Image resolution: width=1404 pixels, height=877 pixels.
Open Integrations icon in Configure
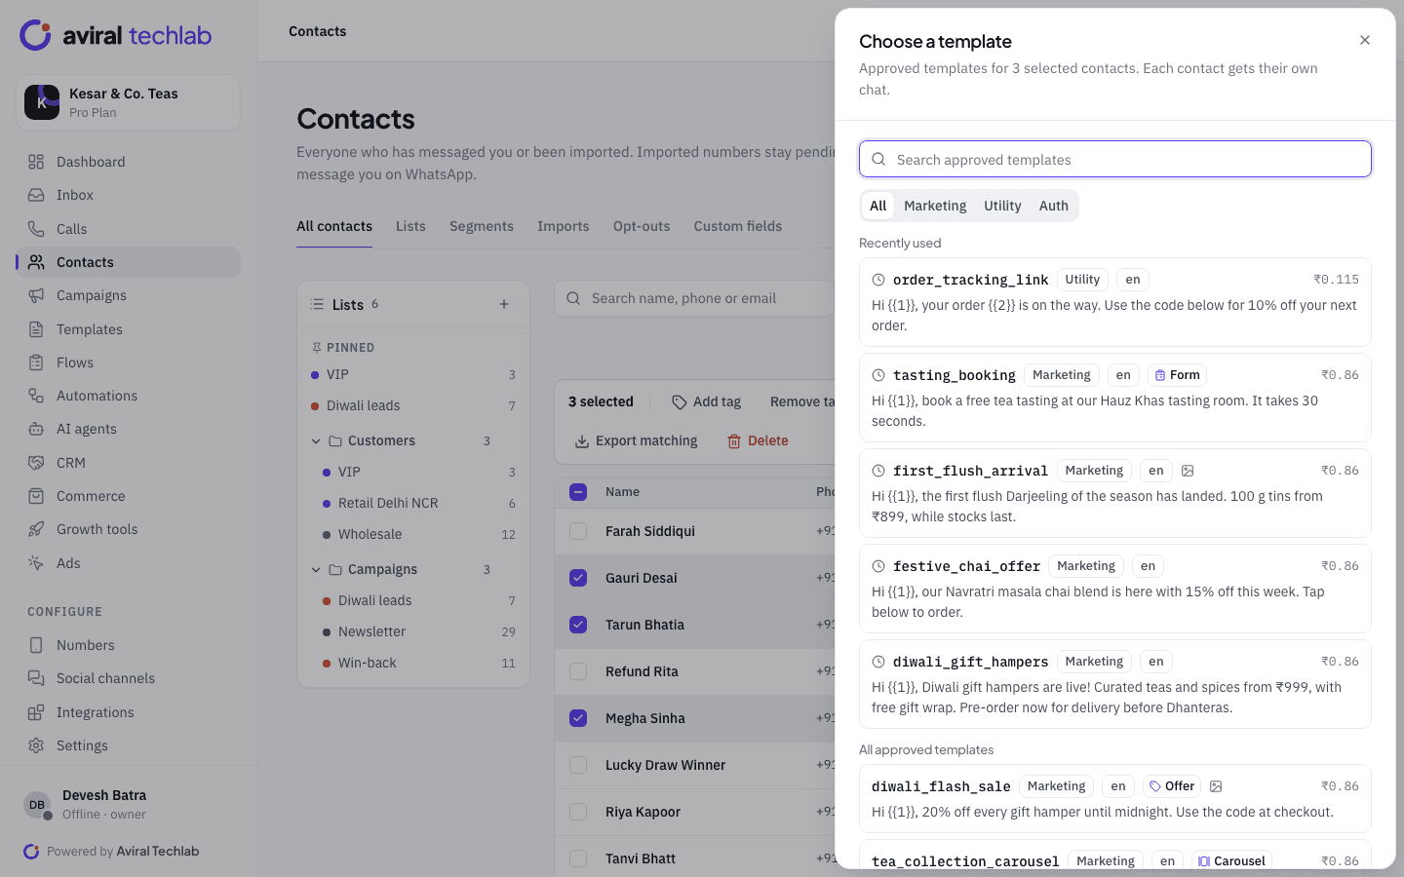click(x=36, y=712)
